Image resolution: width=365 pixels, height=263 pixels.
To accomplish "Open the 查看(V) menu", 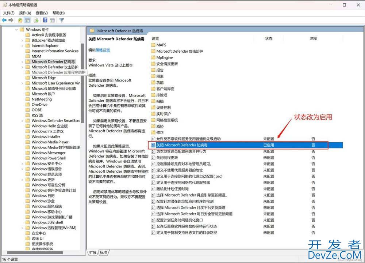I will coord(42,13).
